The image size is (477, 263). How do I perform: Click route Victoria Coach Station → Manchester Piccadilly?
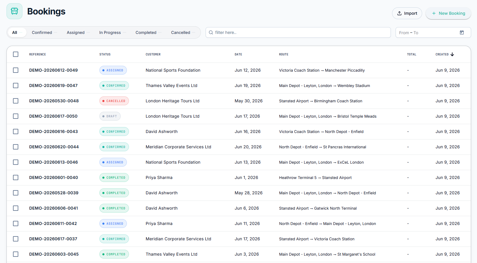point(322,70)
